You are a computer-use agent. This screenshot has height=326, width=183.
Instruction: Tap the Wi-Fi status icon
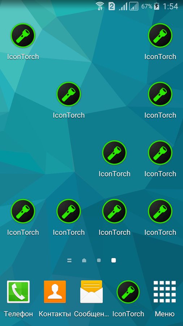[100, 6]
